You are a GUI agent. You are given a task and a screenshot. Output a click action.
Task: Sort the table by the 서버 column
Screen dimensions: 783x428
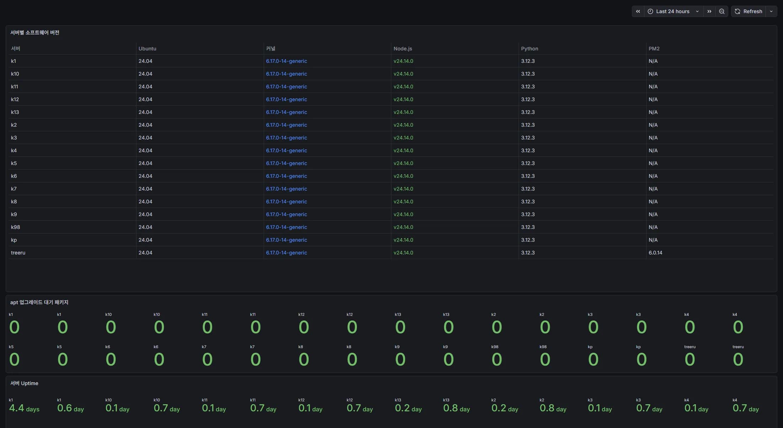click(15, 49)
